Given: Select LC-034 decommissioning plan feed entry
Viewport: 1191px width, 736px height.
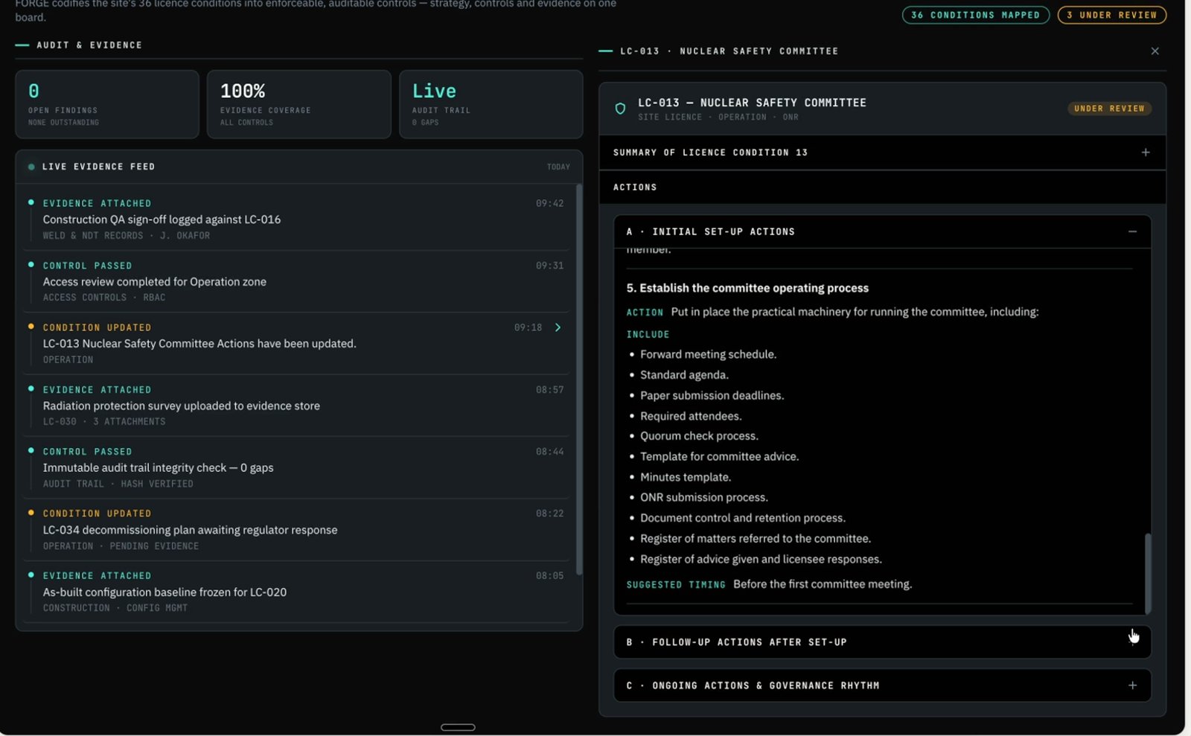Looking at the screenshot, I should coord(296,529).
